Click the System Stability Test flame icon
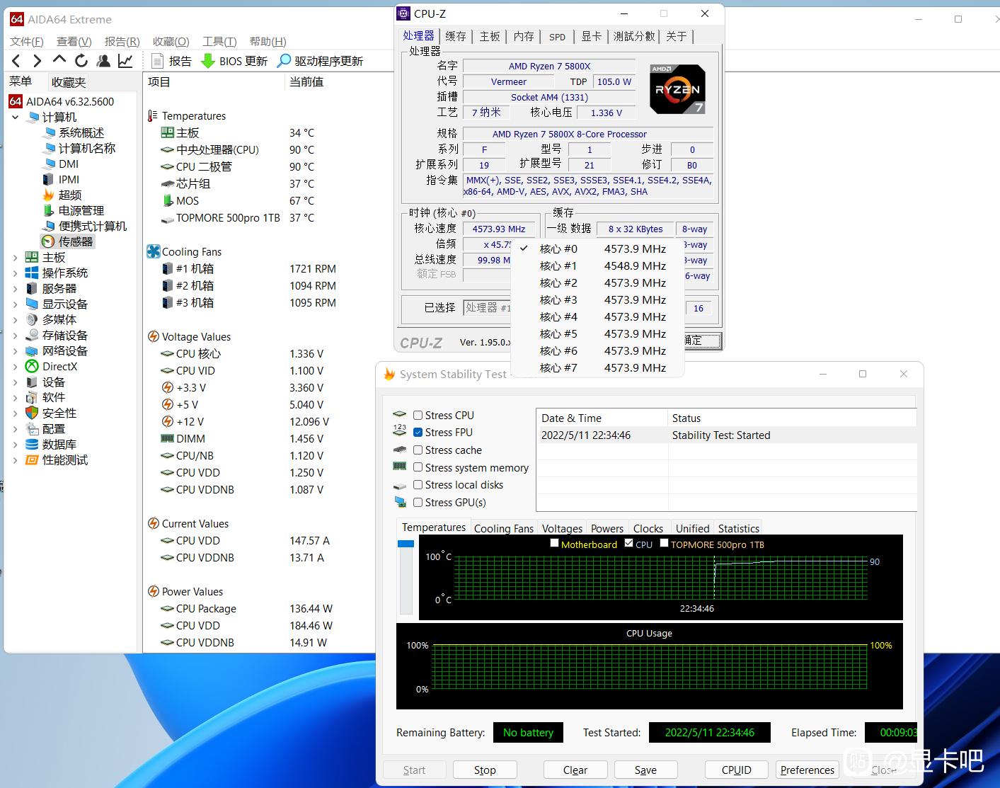 pyautogui.click(x=389, y=374)
